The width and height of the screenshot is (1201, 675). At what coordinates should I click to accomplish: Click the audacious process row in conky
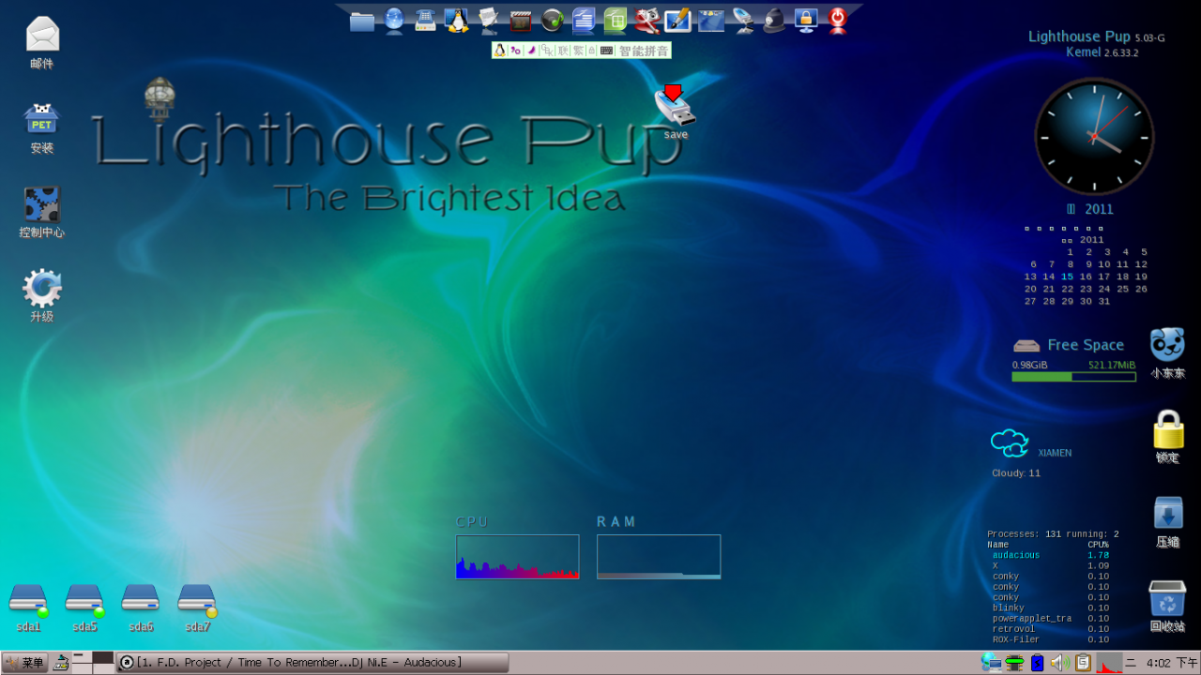pos(1051,555)
